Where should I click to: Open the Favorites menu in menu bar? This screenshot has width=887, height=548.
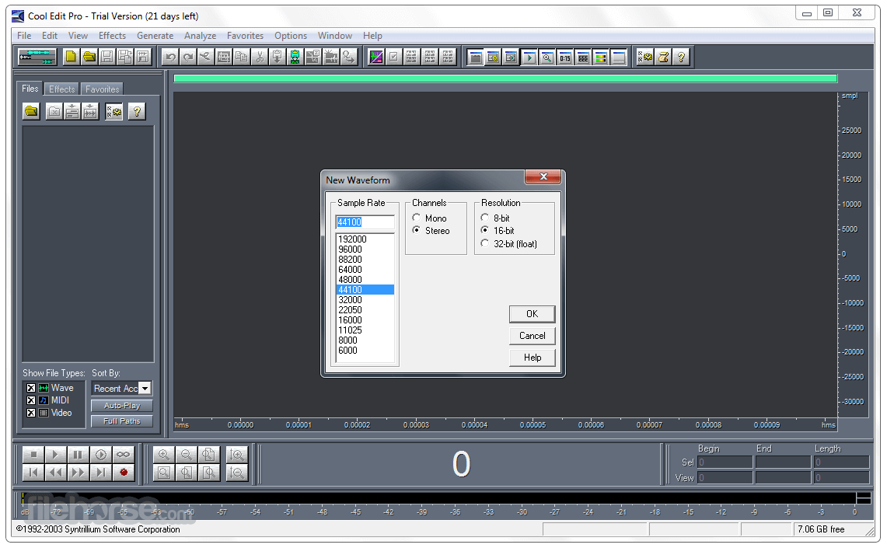(x=245, y=36)
